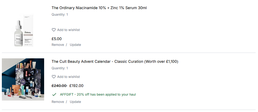This screenshot has width=258, height=112.
Task: Open the Advent Calendar product thumbnail
Action: (23, 79)
